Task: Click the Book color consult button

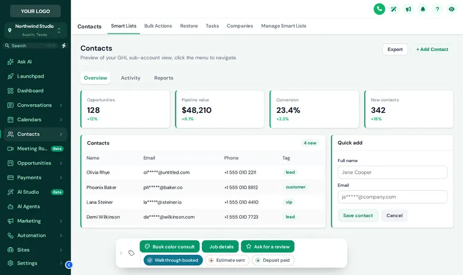Action: (x=170, y=247)
